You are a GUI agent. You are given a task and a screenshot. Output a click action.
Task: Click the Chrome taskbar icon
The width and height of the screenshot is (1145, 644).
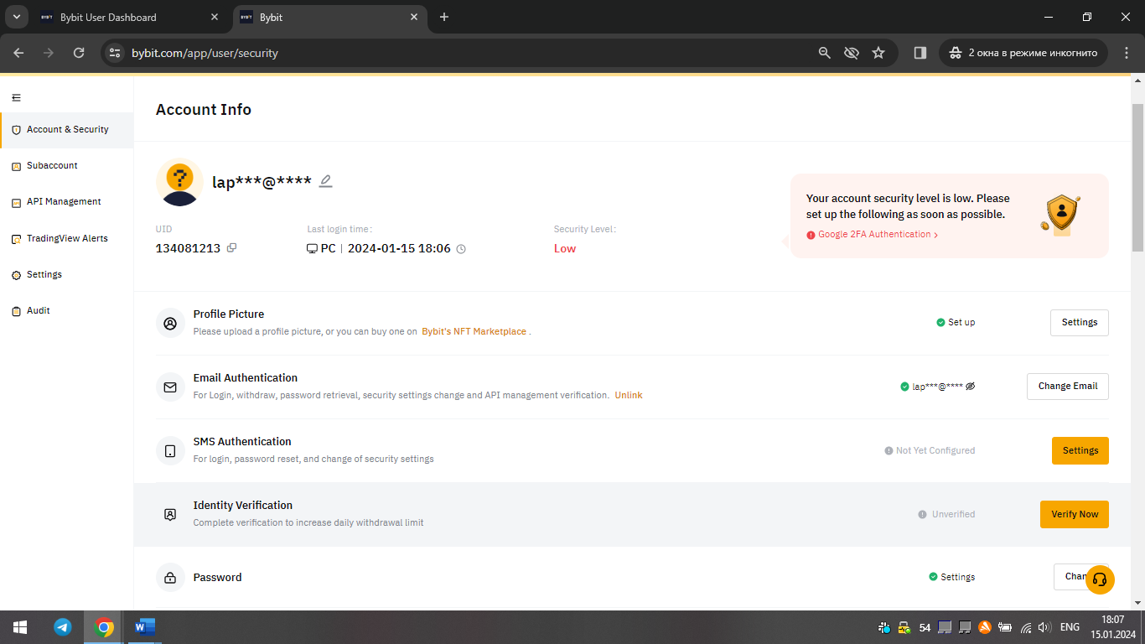104,627
